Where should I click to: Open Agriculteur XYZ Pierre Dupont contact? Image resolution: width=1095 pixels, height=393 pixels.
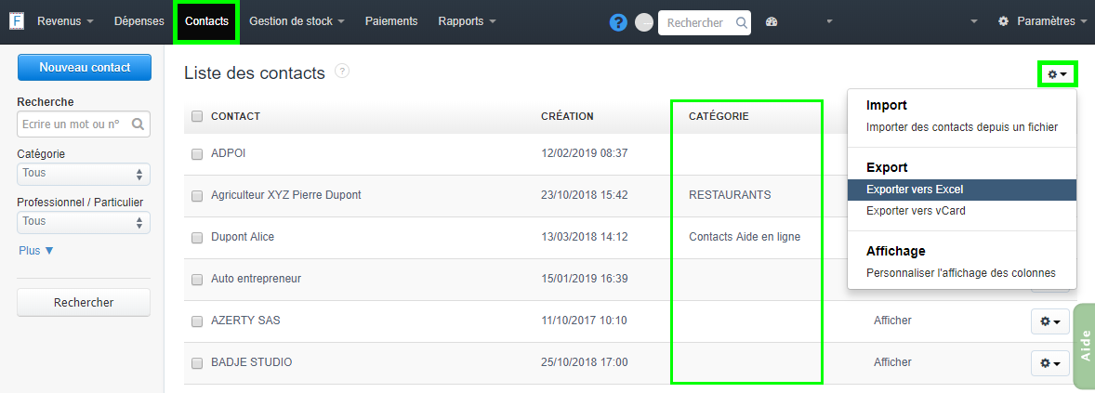pyautogui.click(x=286, y=195)
